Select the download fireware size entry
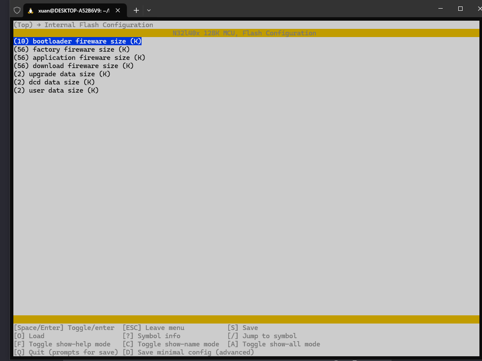The image size is (482, 361). point(73,65)
